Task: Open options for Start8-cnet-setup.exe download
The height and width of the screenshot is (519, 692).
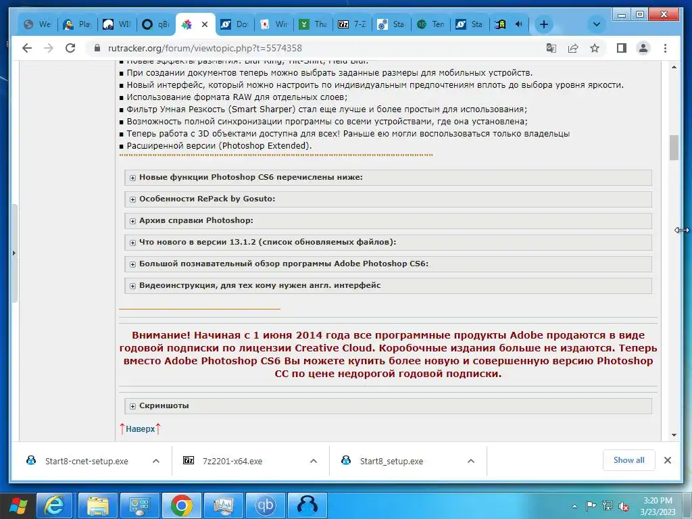Action: 156,461
